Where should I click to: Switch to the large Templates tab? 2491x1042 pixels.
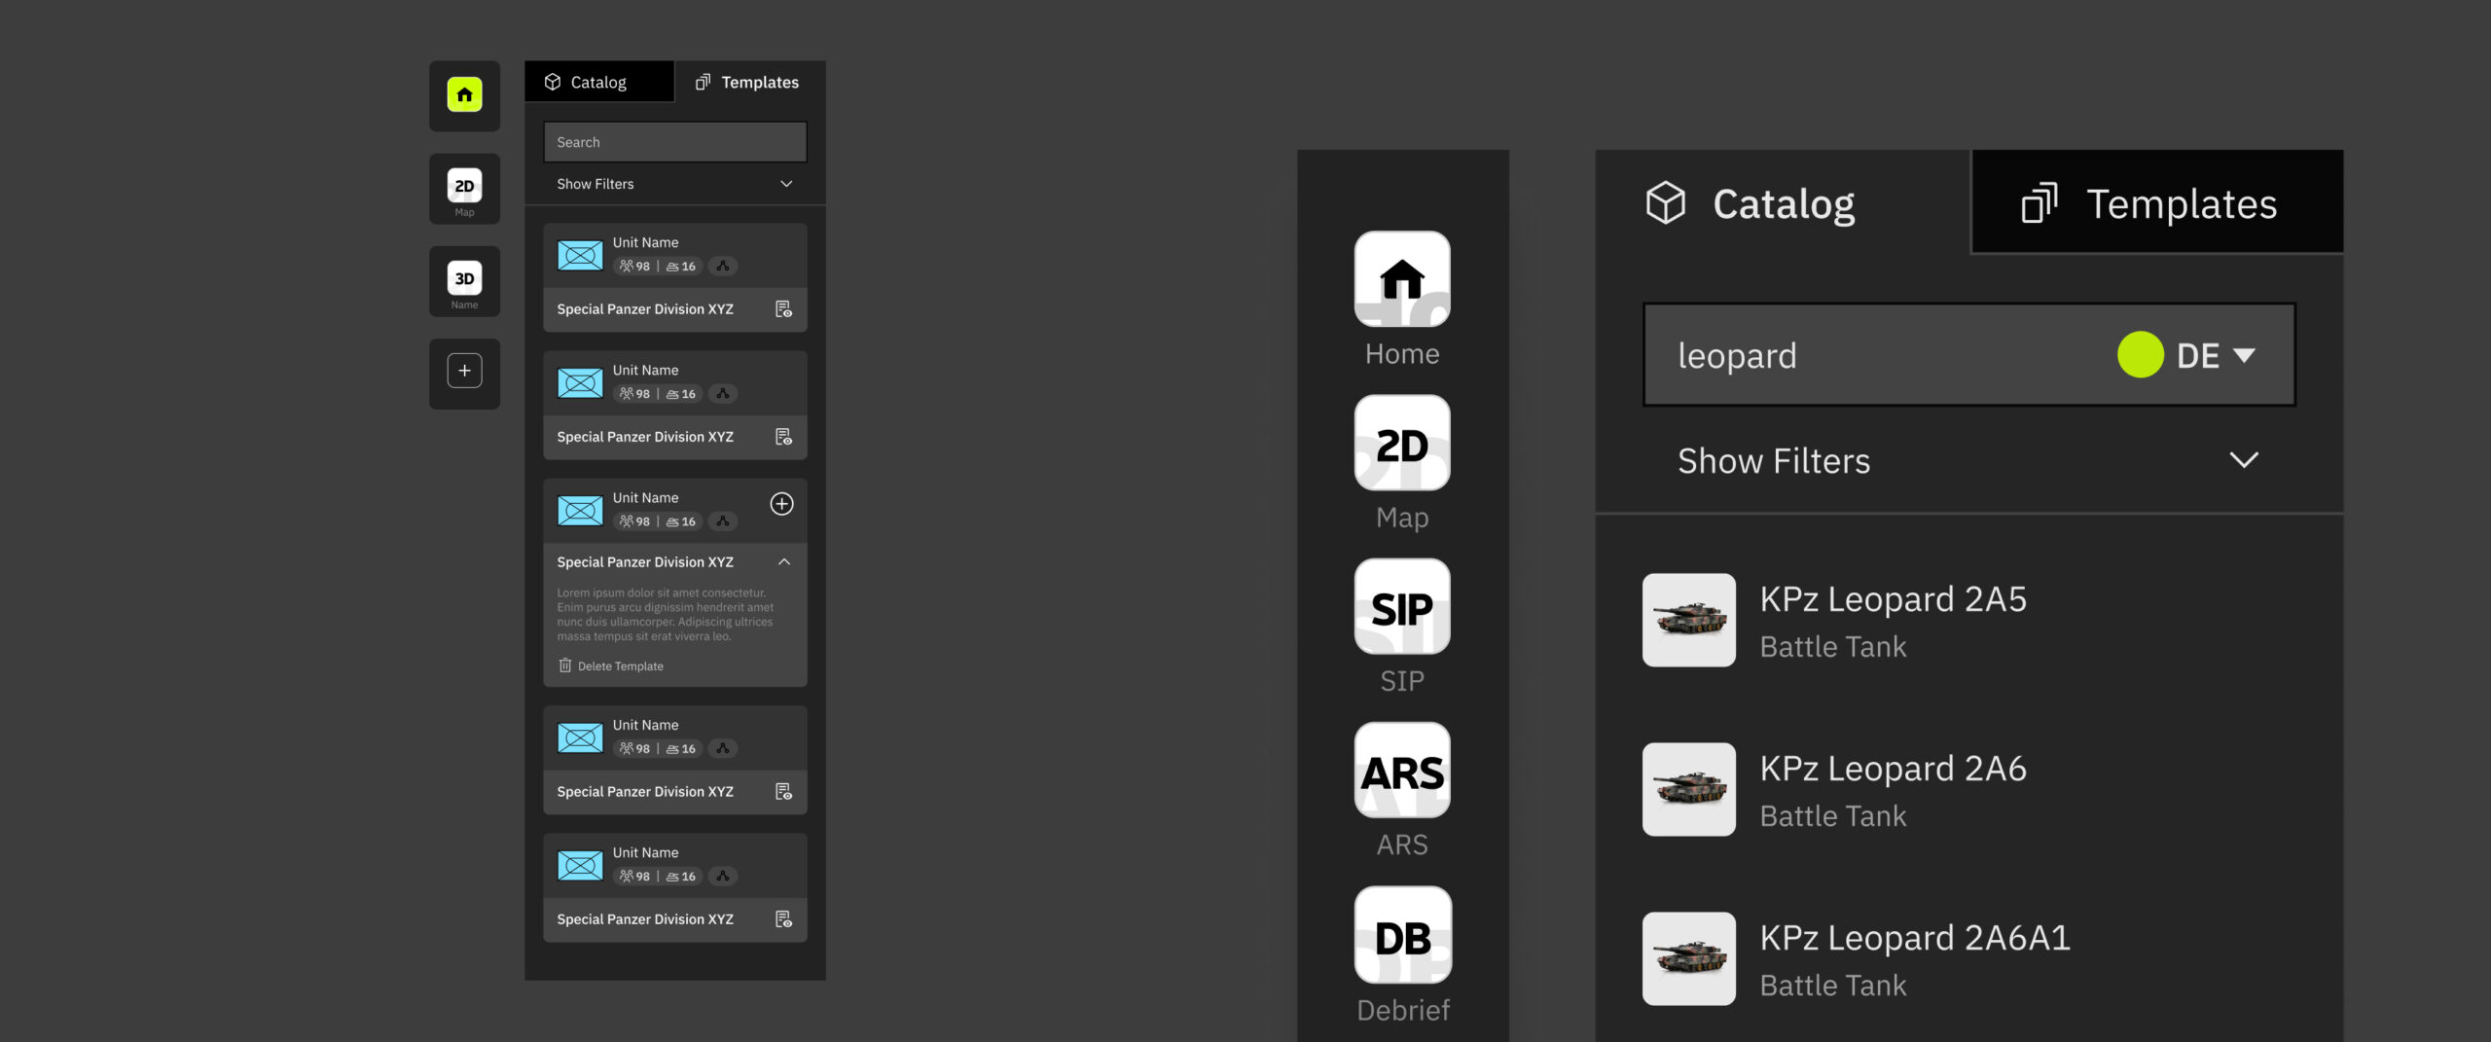coord(2157,203)
